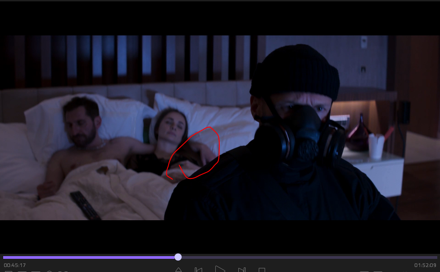Click the leftmost icon in bottom-left toolbar
This screenshot has height=272, width=440.
coord(9,271)
